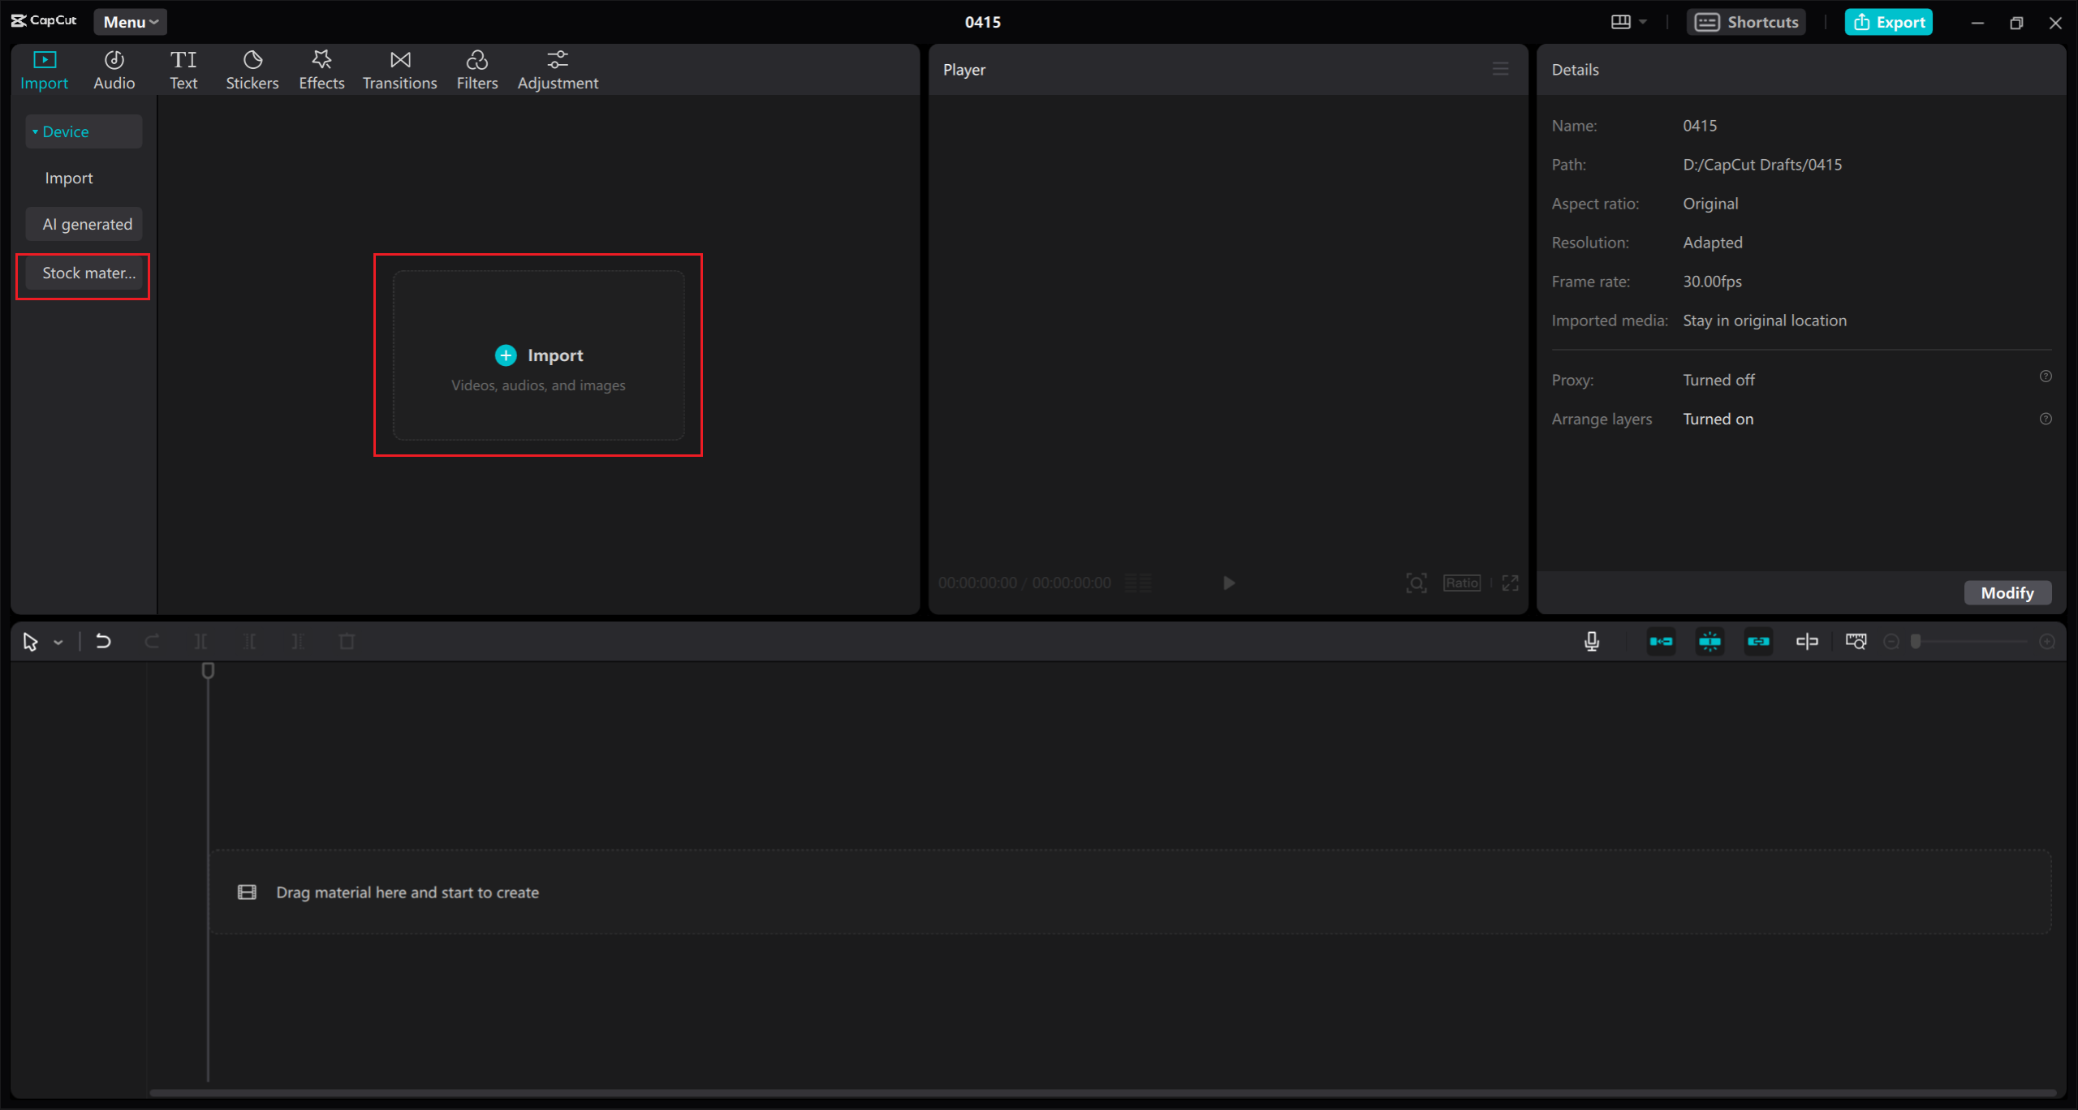Click the delete-right trim tool
2078x1110 pixels.
298,641
